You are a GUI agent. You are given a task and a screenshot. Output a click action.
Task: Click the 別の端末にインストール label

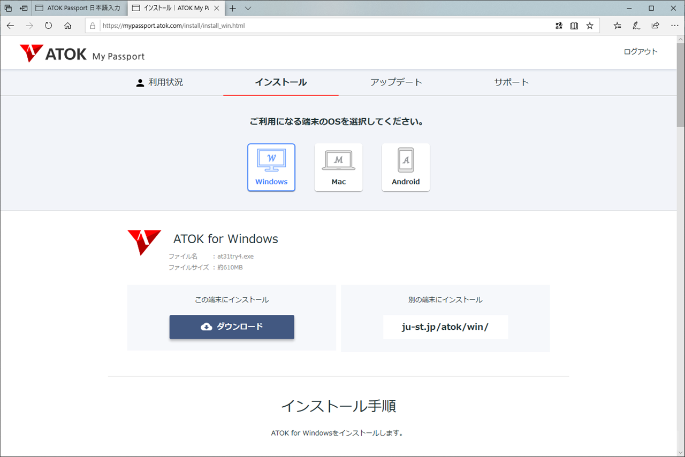tap(445, 300)
